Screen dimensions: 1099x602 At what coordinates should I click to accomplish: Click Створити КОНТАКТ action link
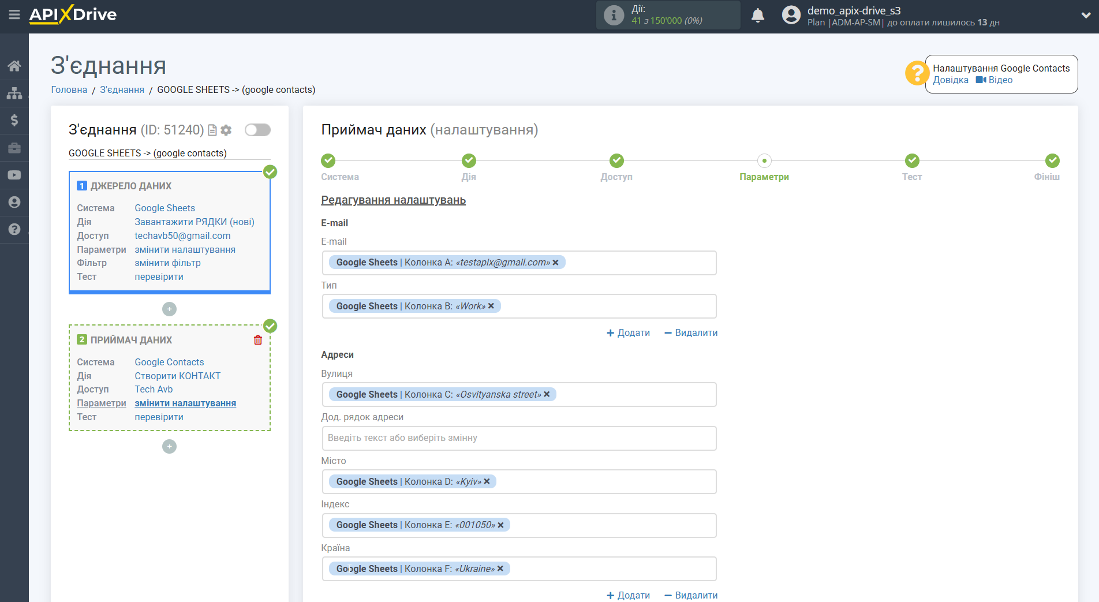point(178,376)
